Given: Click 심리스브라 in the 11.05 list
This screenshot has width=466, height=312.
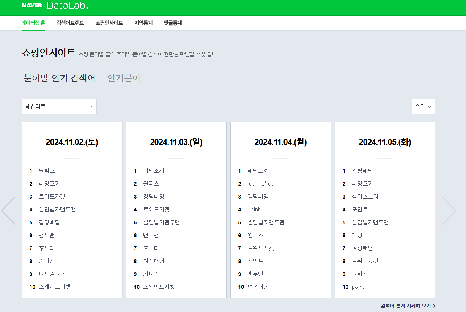Looking at the screenshot, I should click(x=365, y=197).
